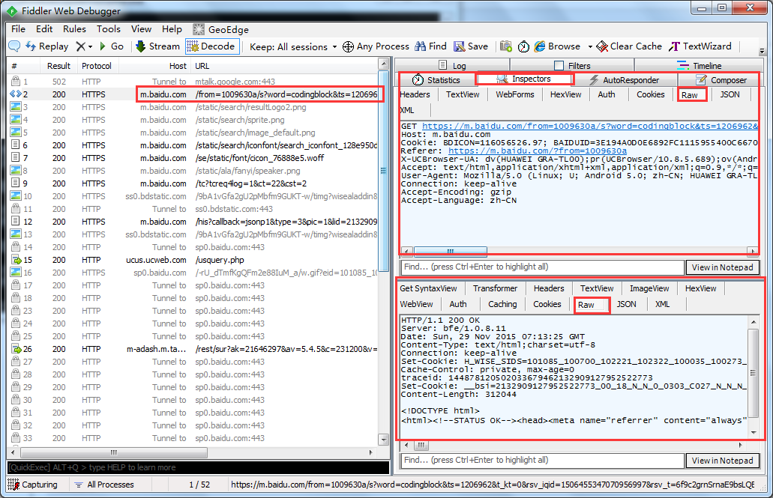Click the Go resume button
This screenshot has height=498, width=773.
(112, 46)
